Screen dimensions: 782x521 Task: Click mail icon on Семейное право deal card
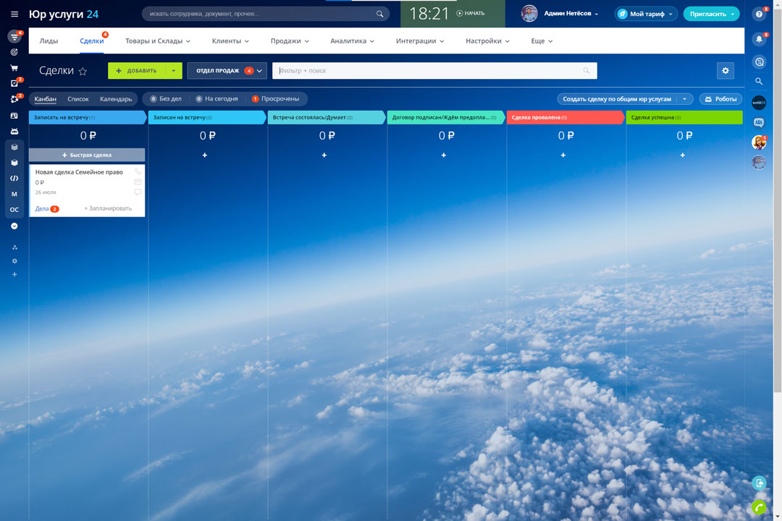(x=138, y=182)
